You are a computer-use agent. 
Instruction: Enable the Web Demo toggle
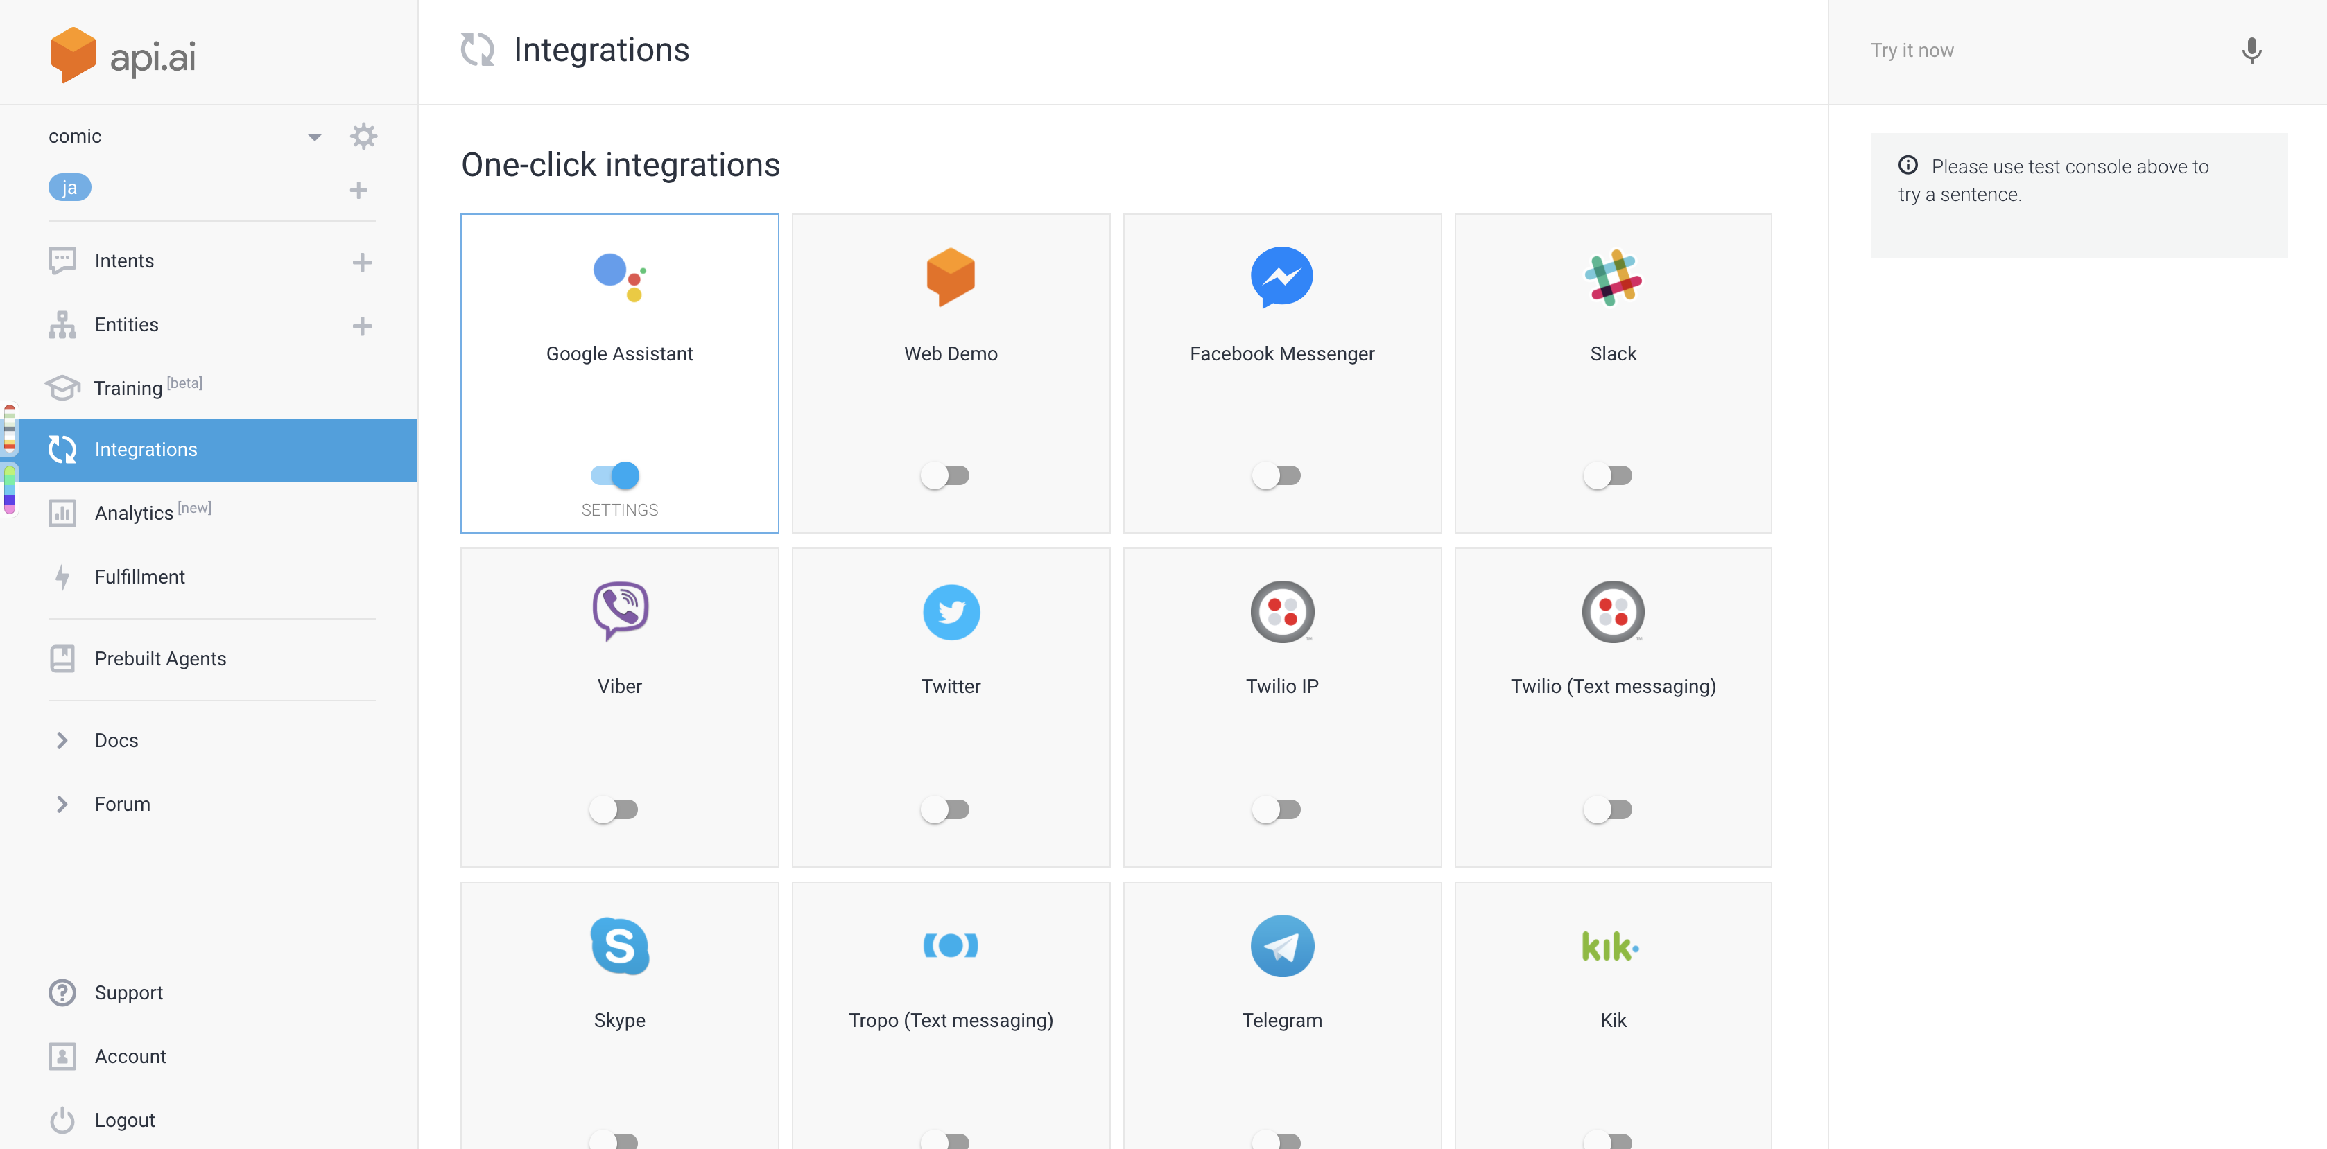(945, 475)
